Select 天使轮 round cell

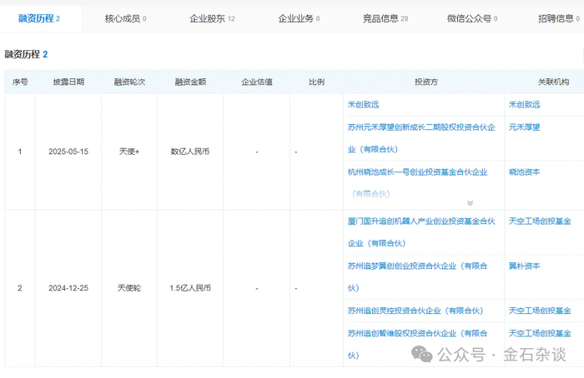(129, 288)
